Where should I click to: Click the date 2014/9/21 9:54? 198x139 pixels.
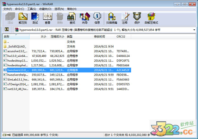[x=104, y=47]
